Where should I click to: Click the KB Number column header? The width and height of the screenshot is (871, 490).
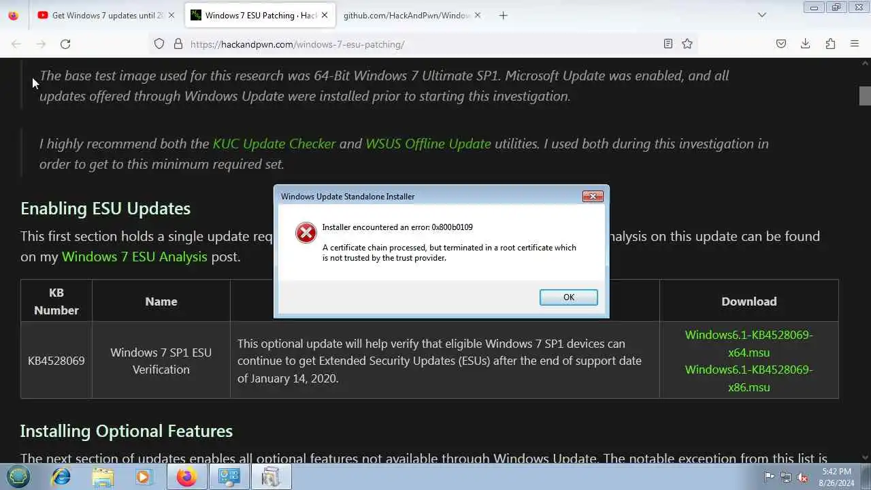coord(56,301)
